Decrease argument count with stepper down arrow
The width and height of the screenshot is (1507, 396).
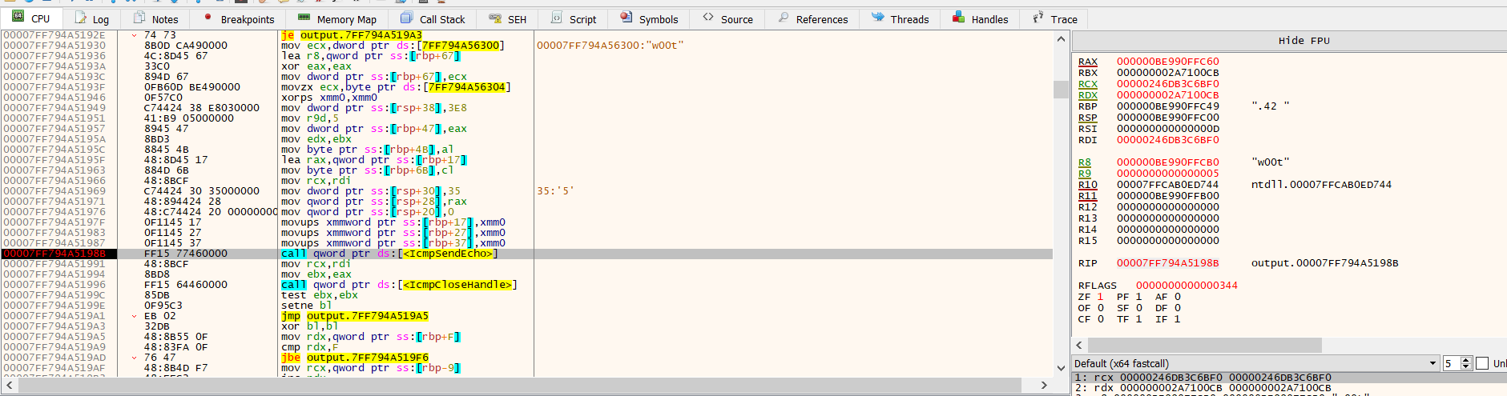[x=1466, y=366]
